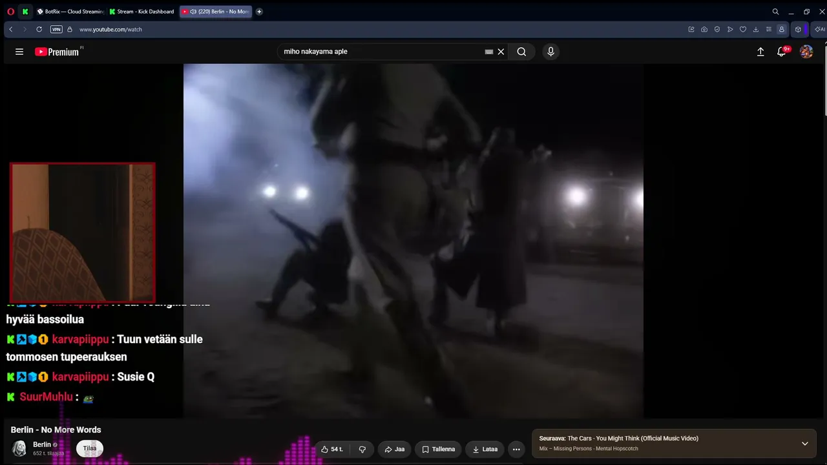Open the Berlin channel avatar
This screenshot has width=827, height=465.
click(x=20, y=448)
